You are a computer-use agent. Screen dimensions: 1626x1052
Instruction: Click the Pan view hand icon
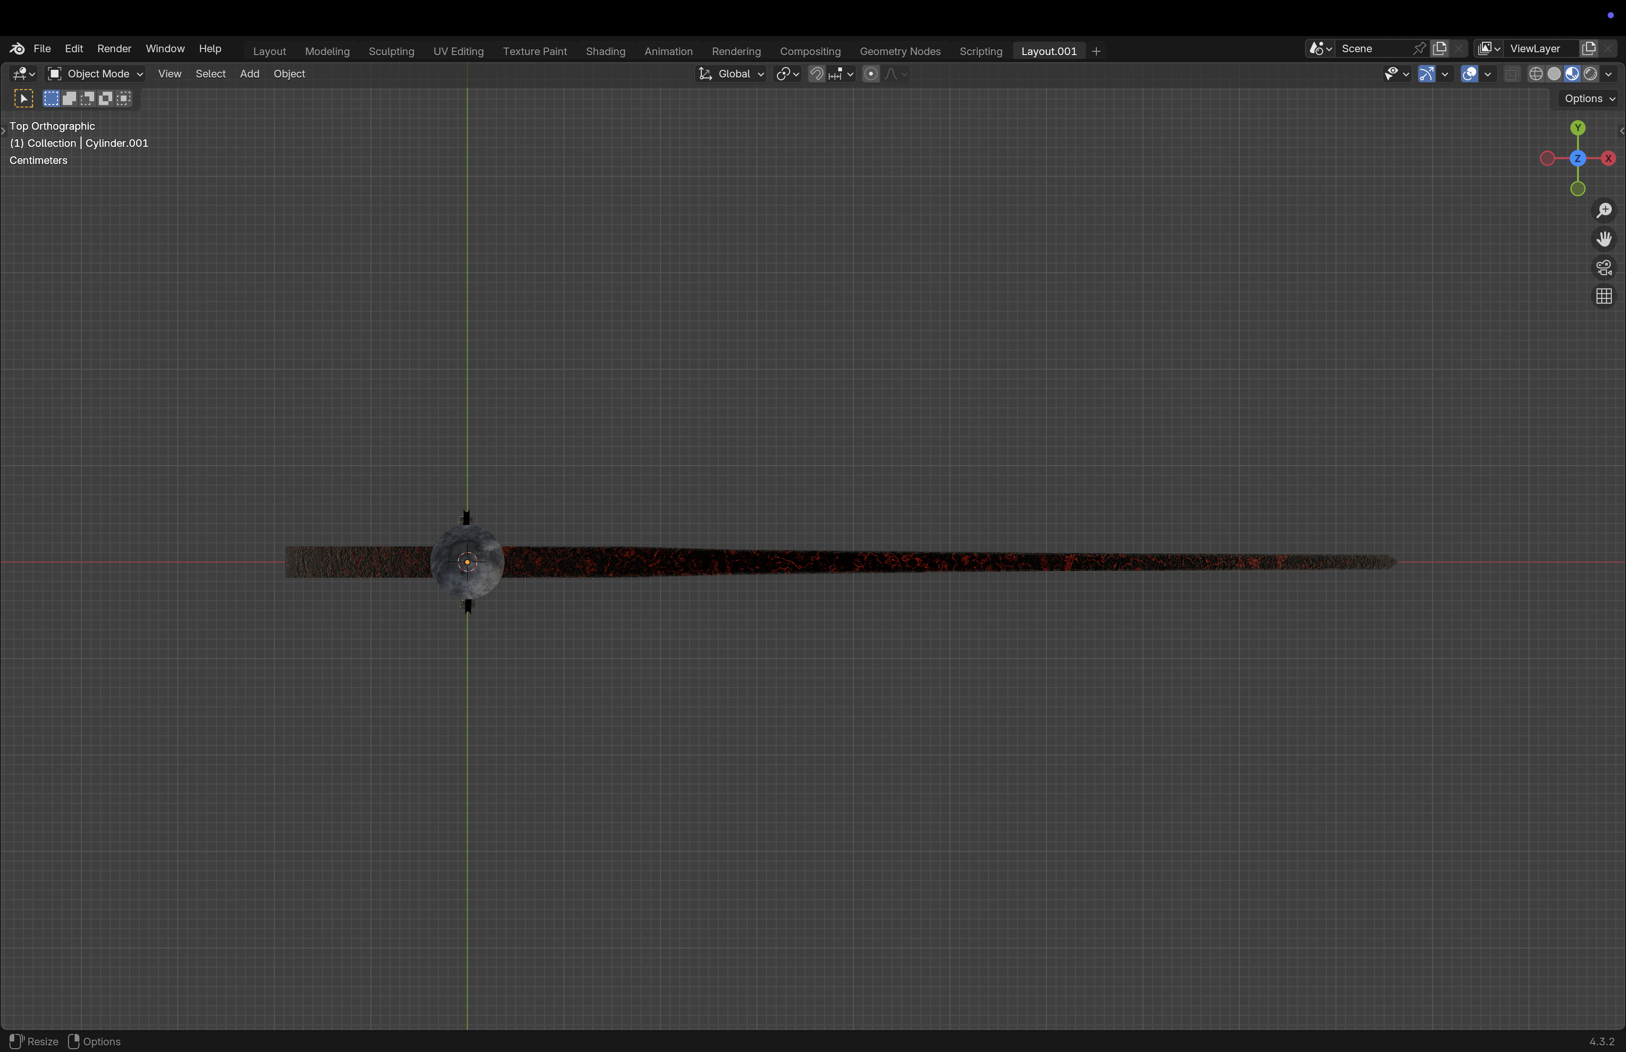[x=1604, y=239]
